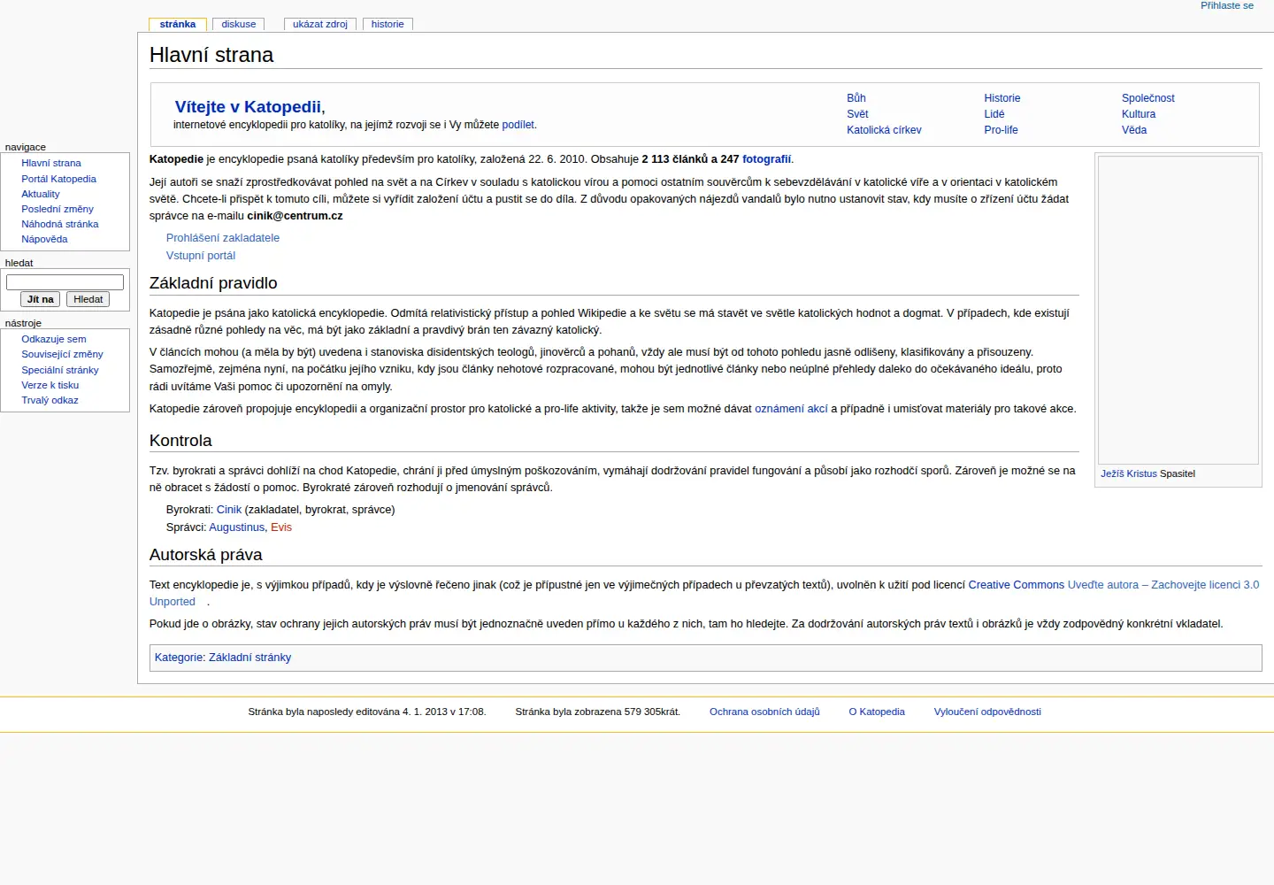
Task: Open the 'Vstupní portál' link
Action: (201, 256)
